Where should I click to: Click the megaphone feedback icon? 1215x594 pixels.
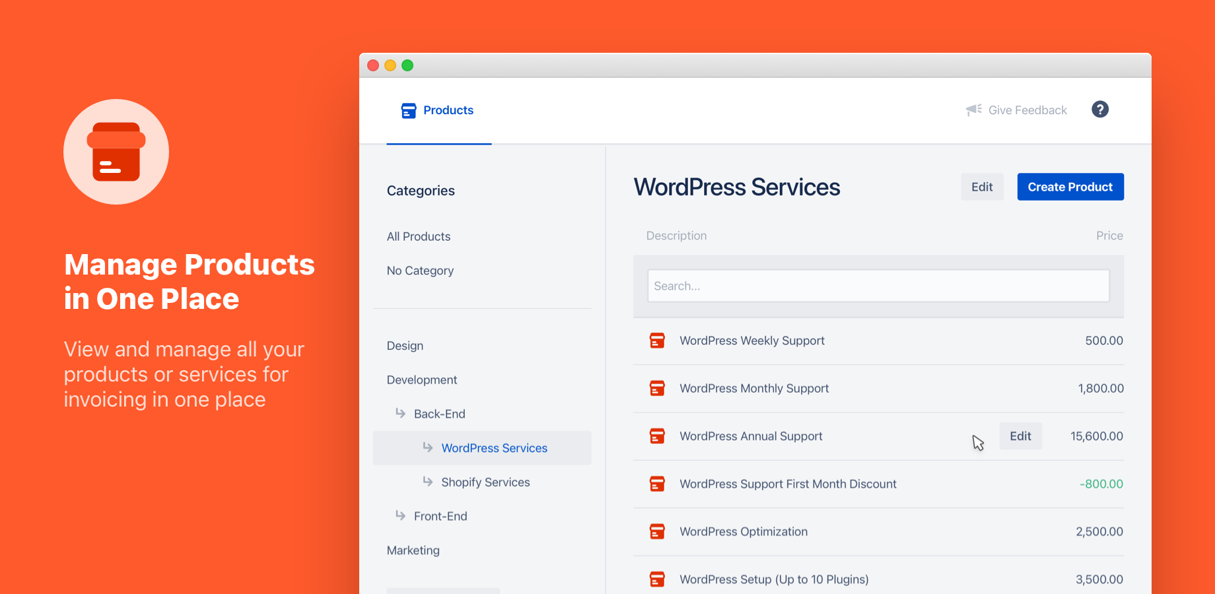[x=974, y=110]
